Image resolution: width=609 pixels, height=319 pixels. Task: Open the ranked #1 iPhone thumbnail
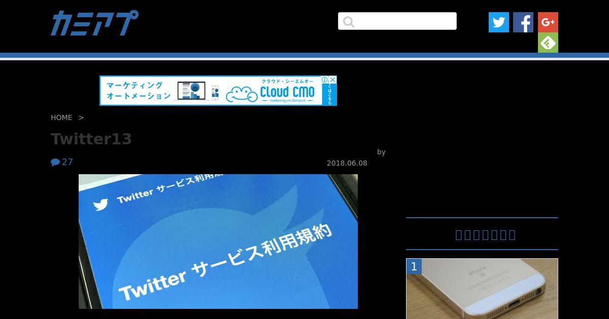tap(482, 289)
